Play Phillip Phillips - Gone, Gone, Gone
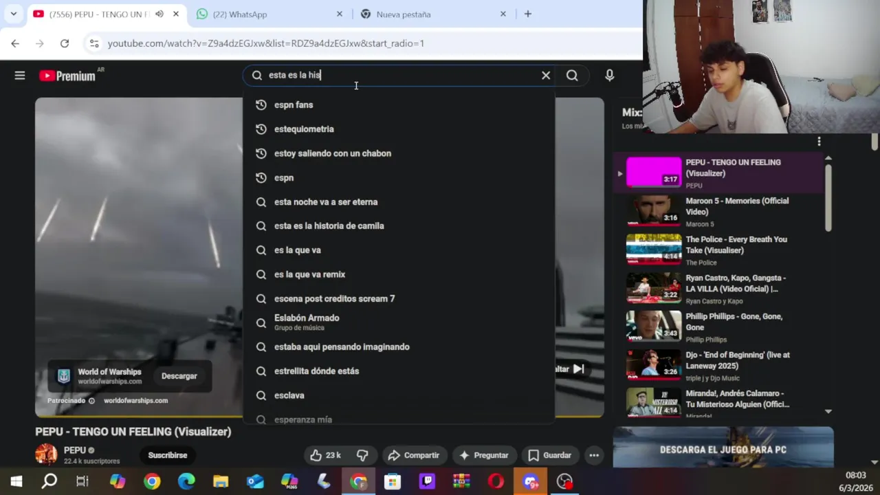Screen dimensions: 880x495 718,327
